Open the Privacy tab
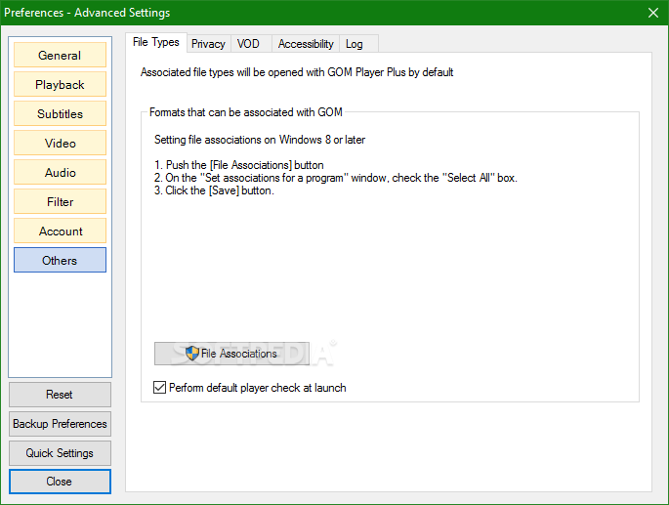Screen dimensions: 669x505 pyautogui.click(x=208, y=44)
